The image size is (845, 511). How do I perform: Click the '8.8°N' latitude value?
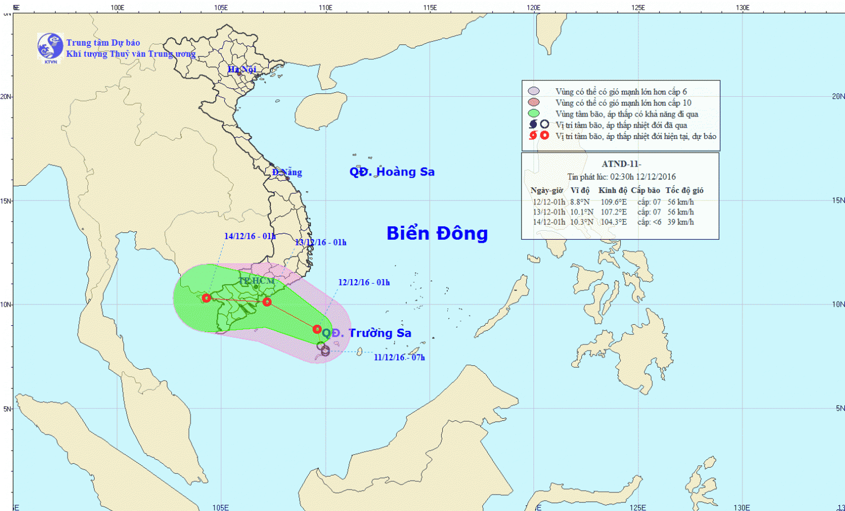click(580, 202)
